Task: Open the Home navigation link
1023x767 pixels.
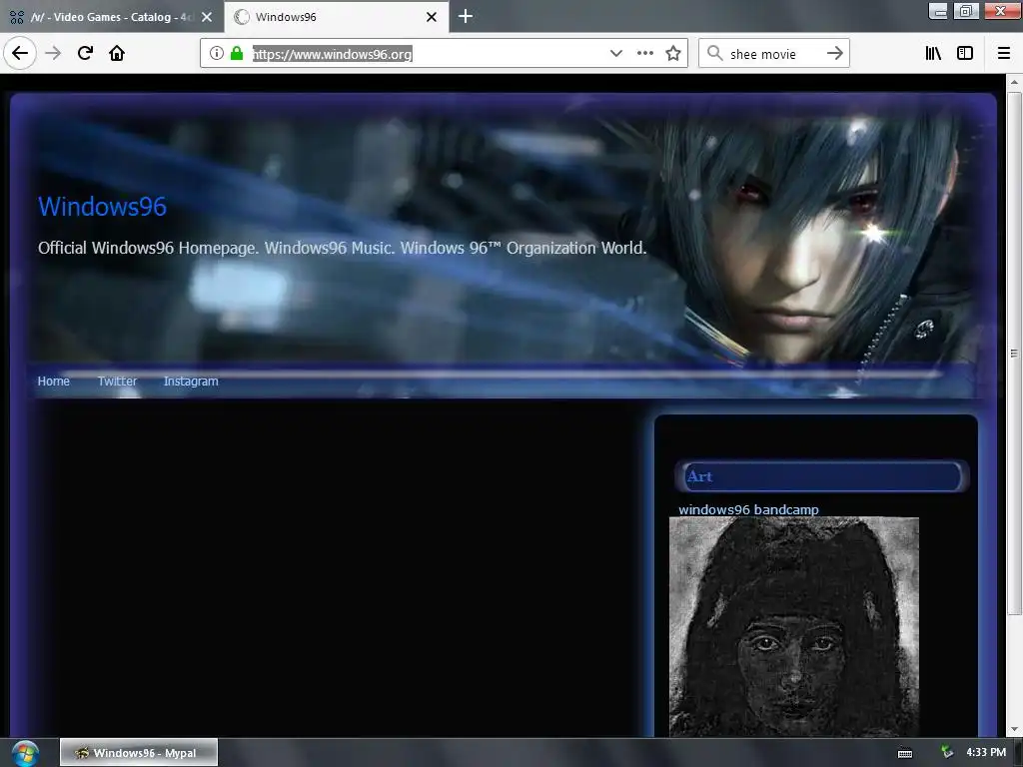Action: click(x=54, y=381)
